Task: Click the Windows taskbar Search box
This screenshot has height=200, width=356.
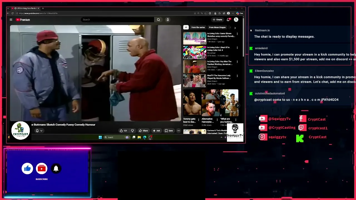Action: (x=117, y=137)
